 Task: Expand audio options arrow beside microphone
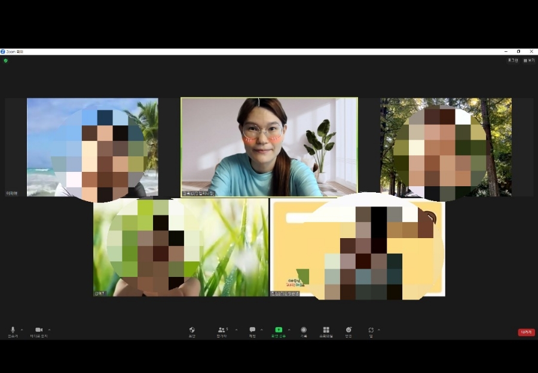click(22, 330)
